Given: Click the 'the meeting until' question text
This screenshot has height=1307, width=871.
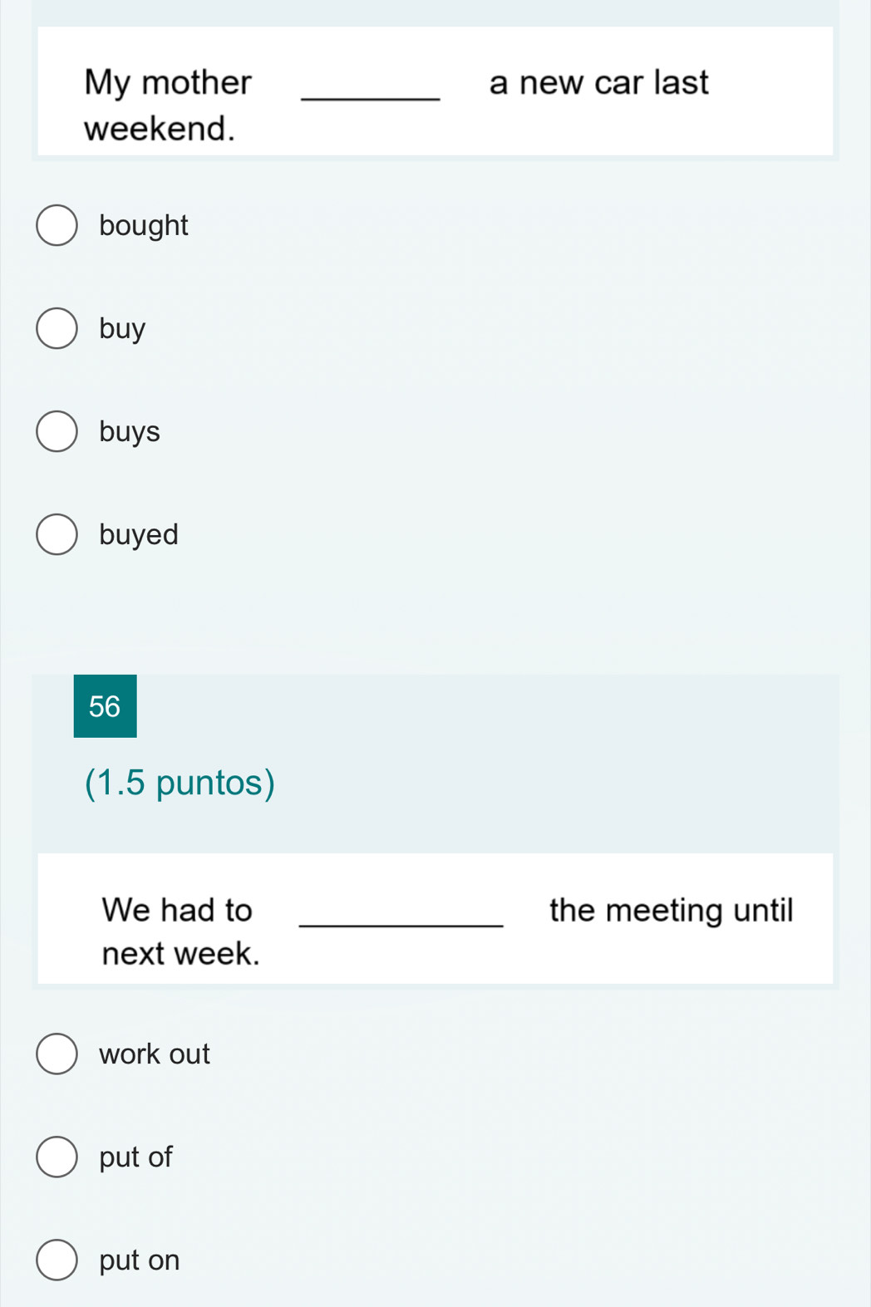Looking at the screenshot, I should click(671, 910).
